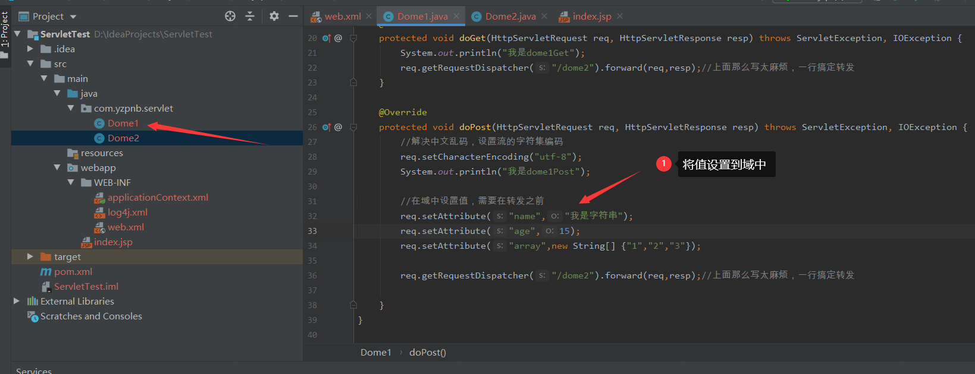Click the target folder icon
Image resolution: width=975 pixels, height=374 pixels.
tap(46, 256)
